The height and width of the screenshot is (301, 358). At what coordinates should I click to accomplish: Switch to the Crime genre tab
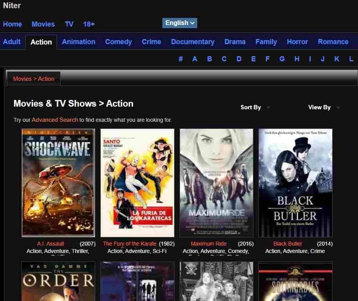point(151,41)
